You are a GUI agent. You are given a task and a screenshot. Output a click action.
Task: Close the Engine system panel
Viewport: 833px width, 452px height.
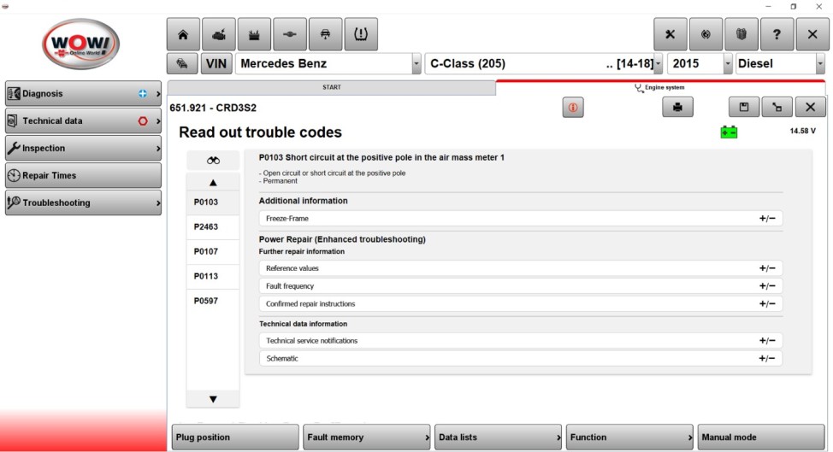click(x=810, y=107)
